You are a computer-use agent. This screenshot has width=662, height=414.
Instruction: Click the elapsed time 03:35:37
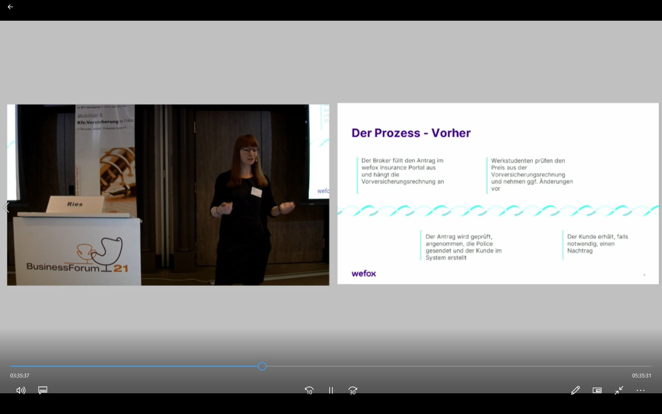[x=20, y=375]
